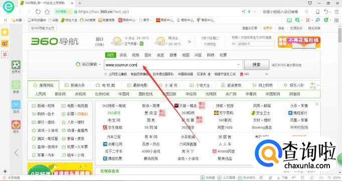Image resolution: width=342 pixels, height=181 pixels.
Task: Click the share icon in address bar
Action: (243, 12)
